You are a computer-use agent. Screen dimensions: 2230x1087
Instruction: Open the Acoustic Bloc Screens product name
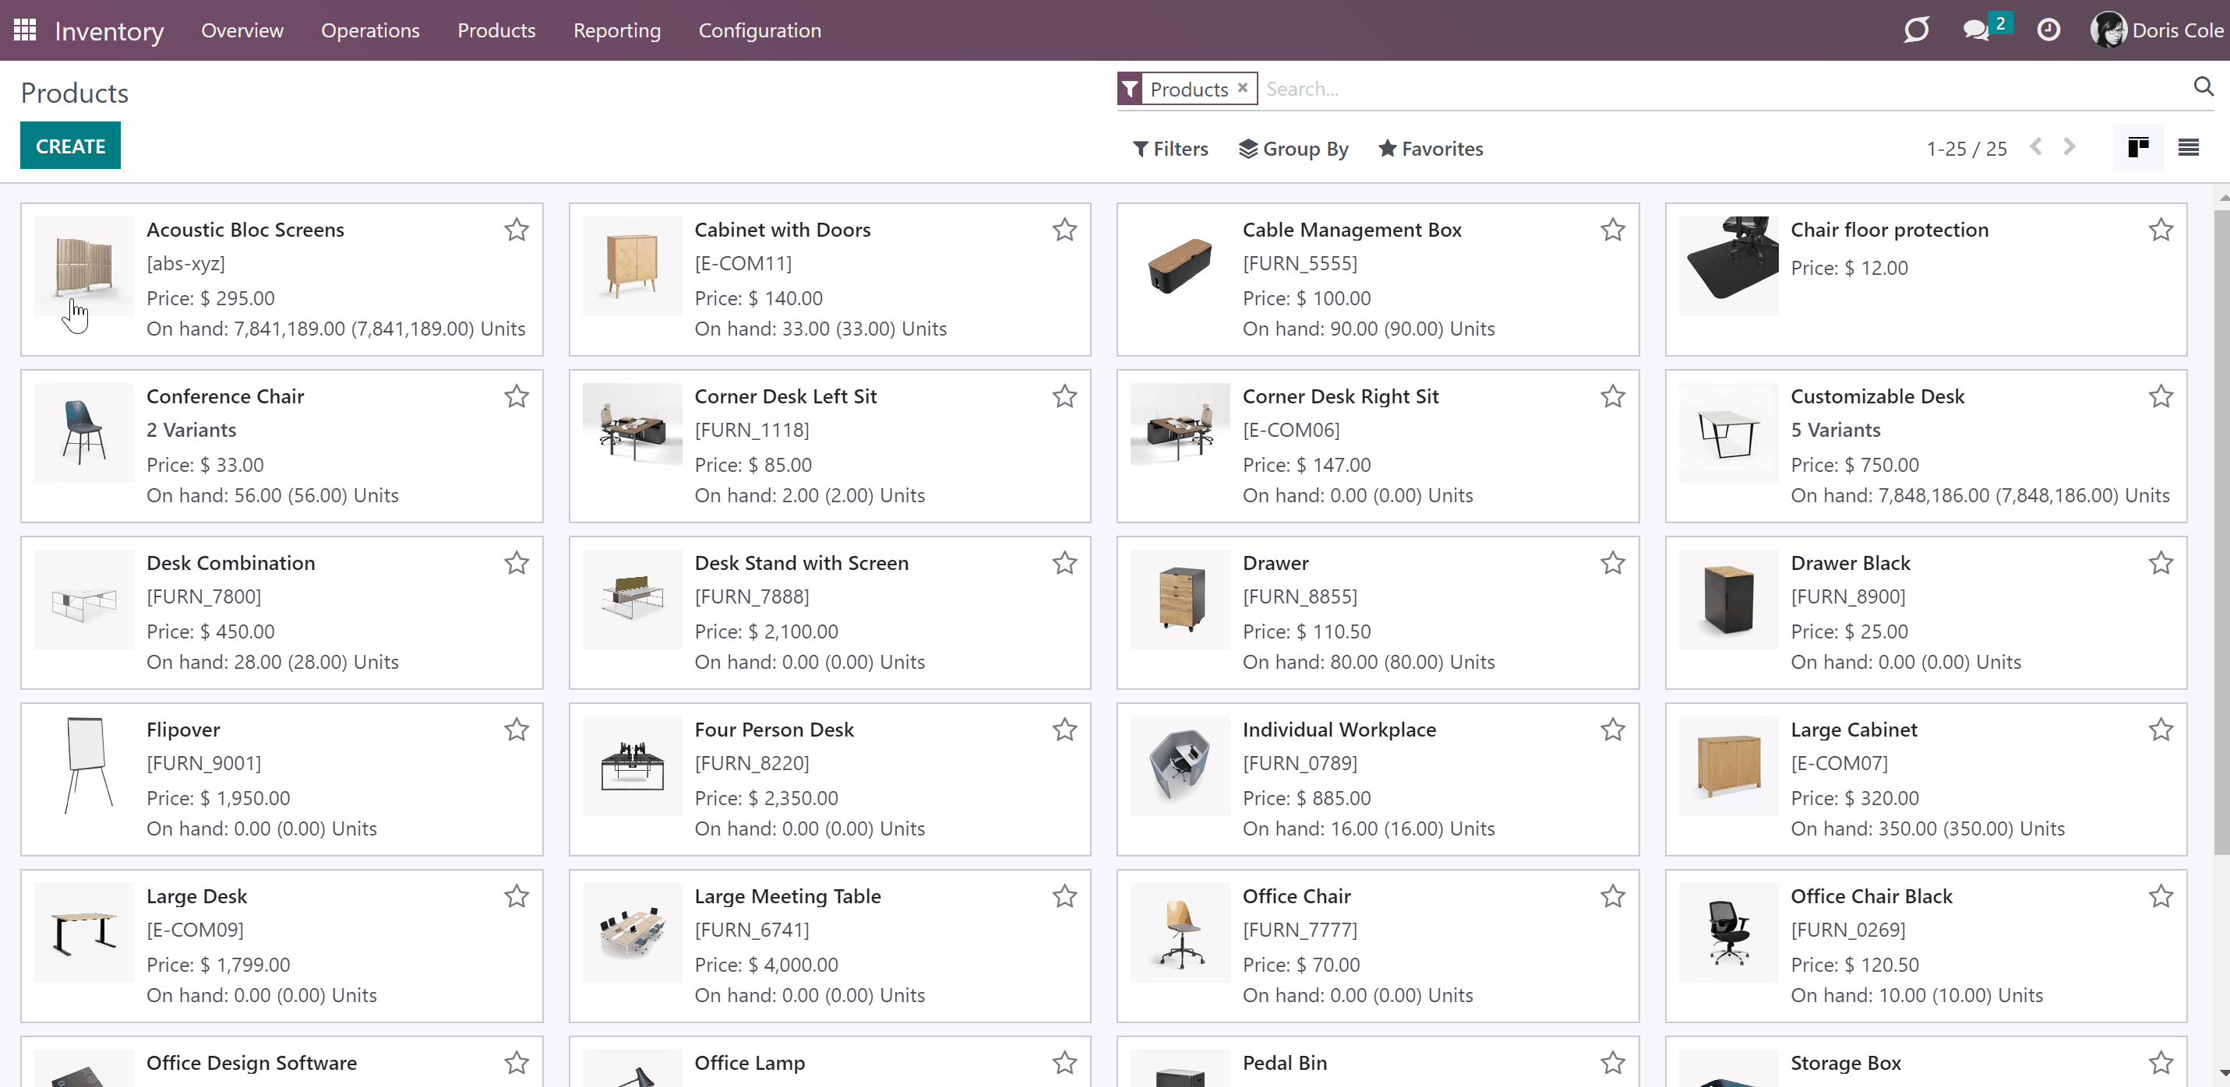(245, 230)
